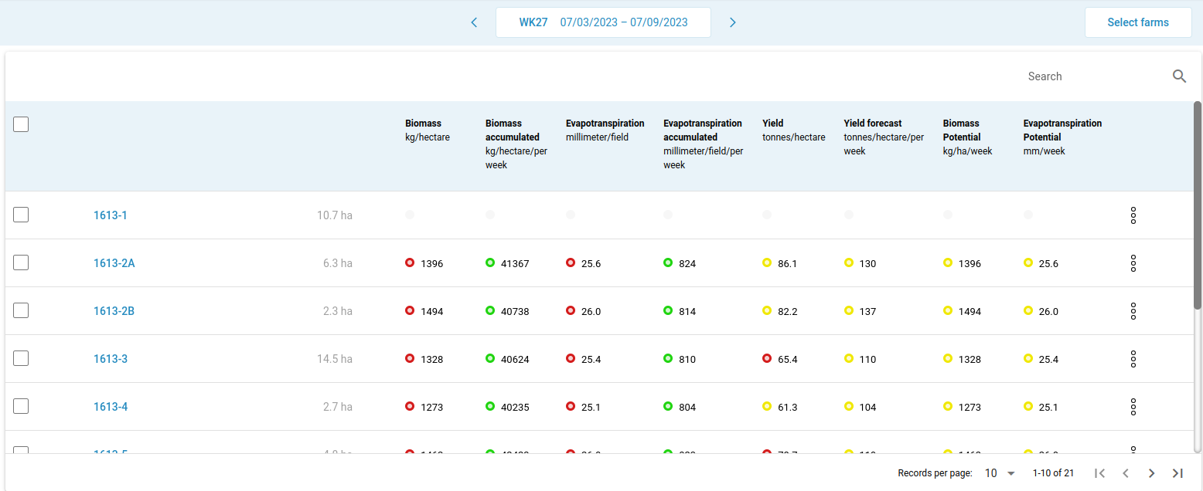Click the next page arrow in pagination
1203x491 pixels.
pos(1151,473)
